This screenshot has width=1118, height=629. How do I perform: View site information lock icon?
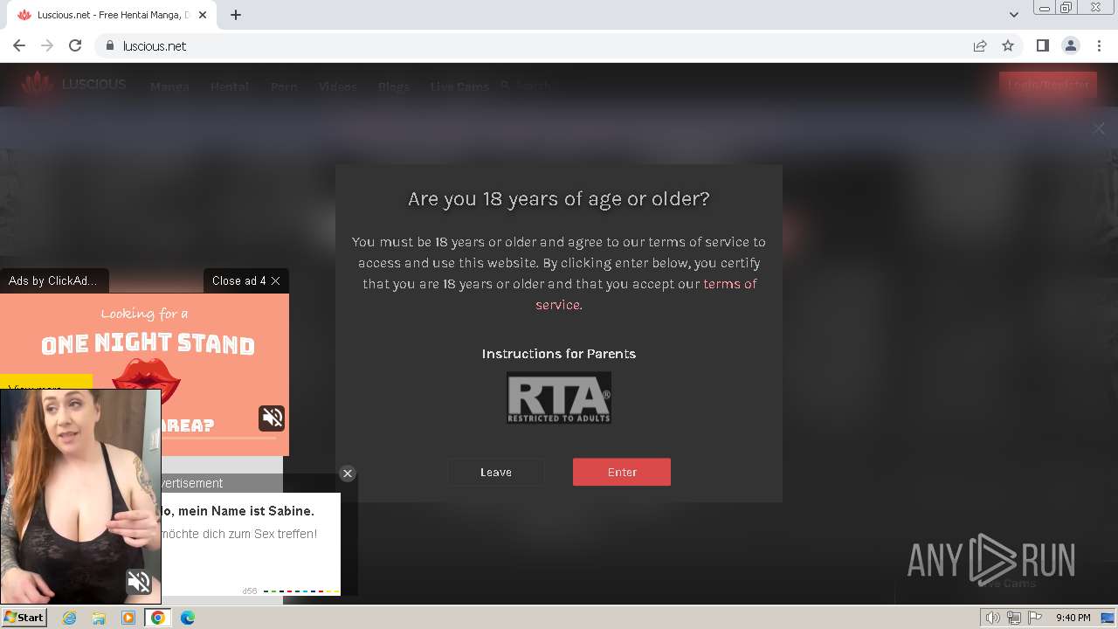click(x=109, y=45)
